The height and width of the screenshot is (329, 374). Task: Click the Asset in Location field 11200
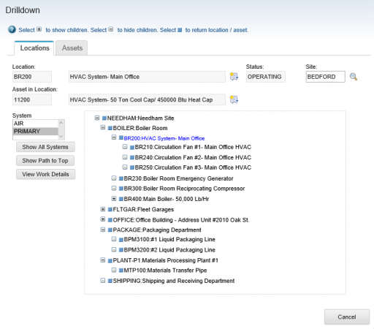32,99
